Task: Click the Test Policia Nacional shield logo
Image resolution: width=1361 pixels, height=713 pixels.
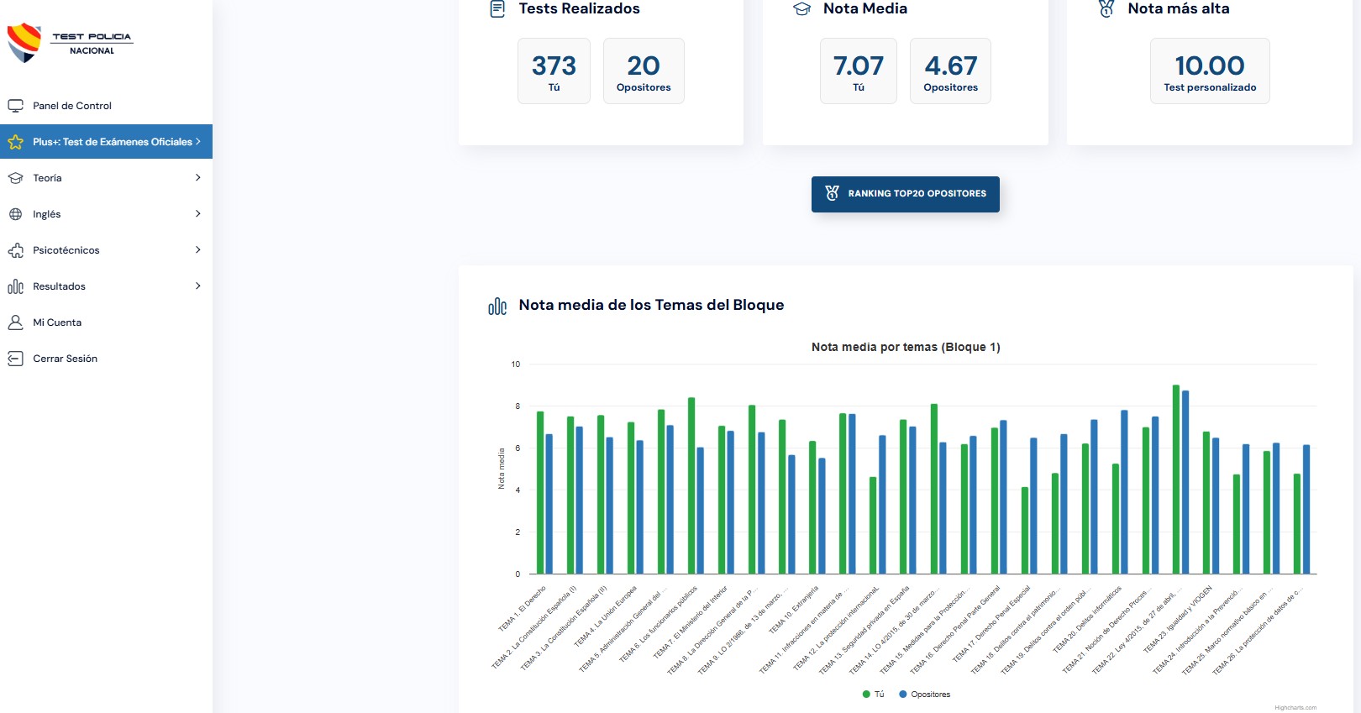Action: click(x=24, y=42)
